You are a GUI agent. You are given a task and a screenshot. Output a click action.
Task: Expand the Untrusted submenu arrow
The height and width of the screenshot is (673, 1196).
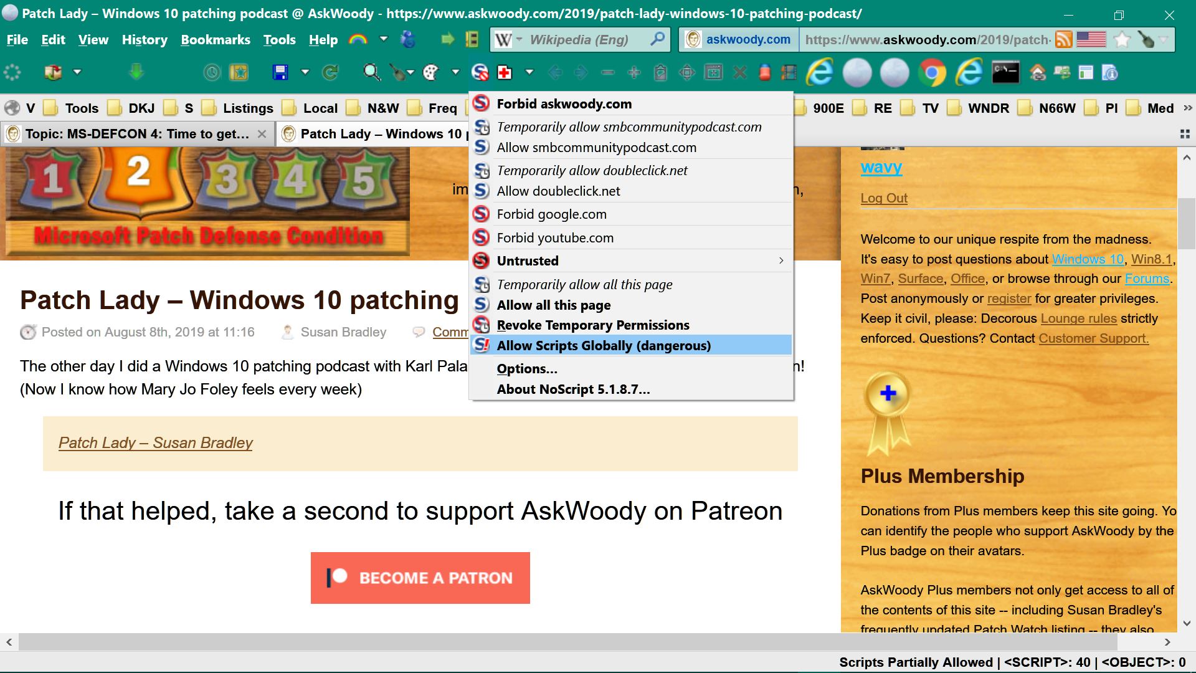pyautogui.click(x=781, y=261)
